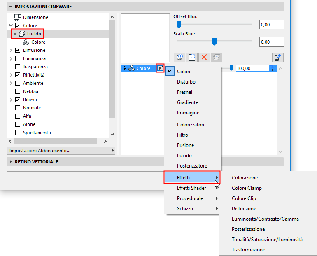Click the Offset Blur slider handle
Viewport: 317px width, 256px height.
pyautogui.click(x=179, y=24)
